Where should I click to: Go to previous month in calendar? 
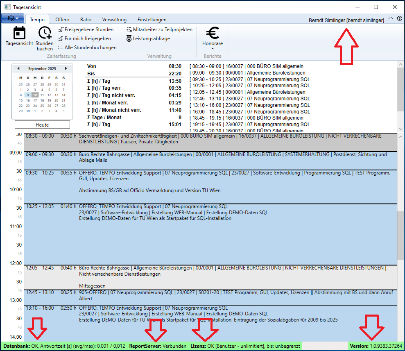click(18, 69)
